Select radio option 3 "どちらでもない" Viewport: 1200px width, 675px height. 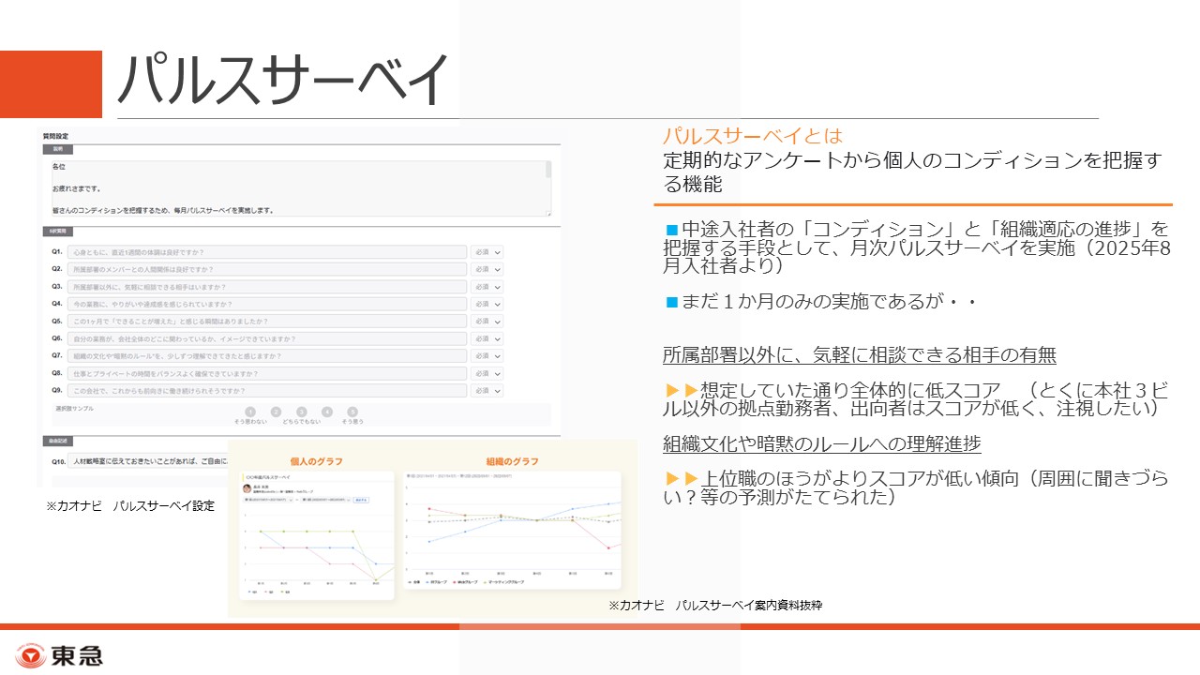click(x=301, y=412)
